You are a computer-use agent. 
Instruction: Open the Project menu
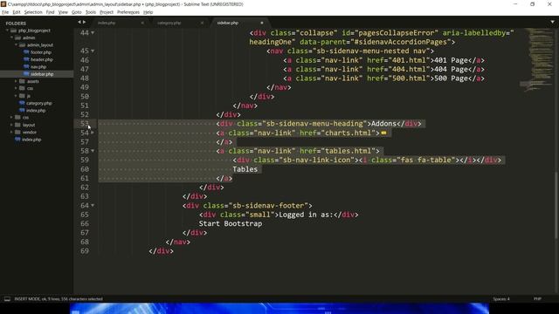[x=107, y=12]
